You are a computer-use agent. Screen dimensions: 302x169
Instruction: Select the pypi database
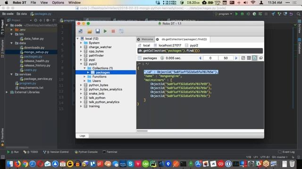pos(92,60)
